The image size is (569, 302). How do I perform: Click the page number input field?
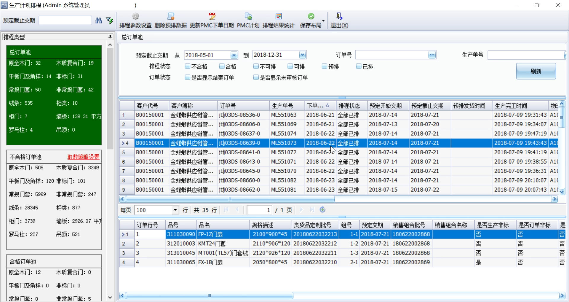tap(260, 210)
